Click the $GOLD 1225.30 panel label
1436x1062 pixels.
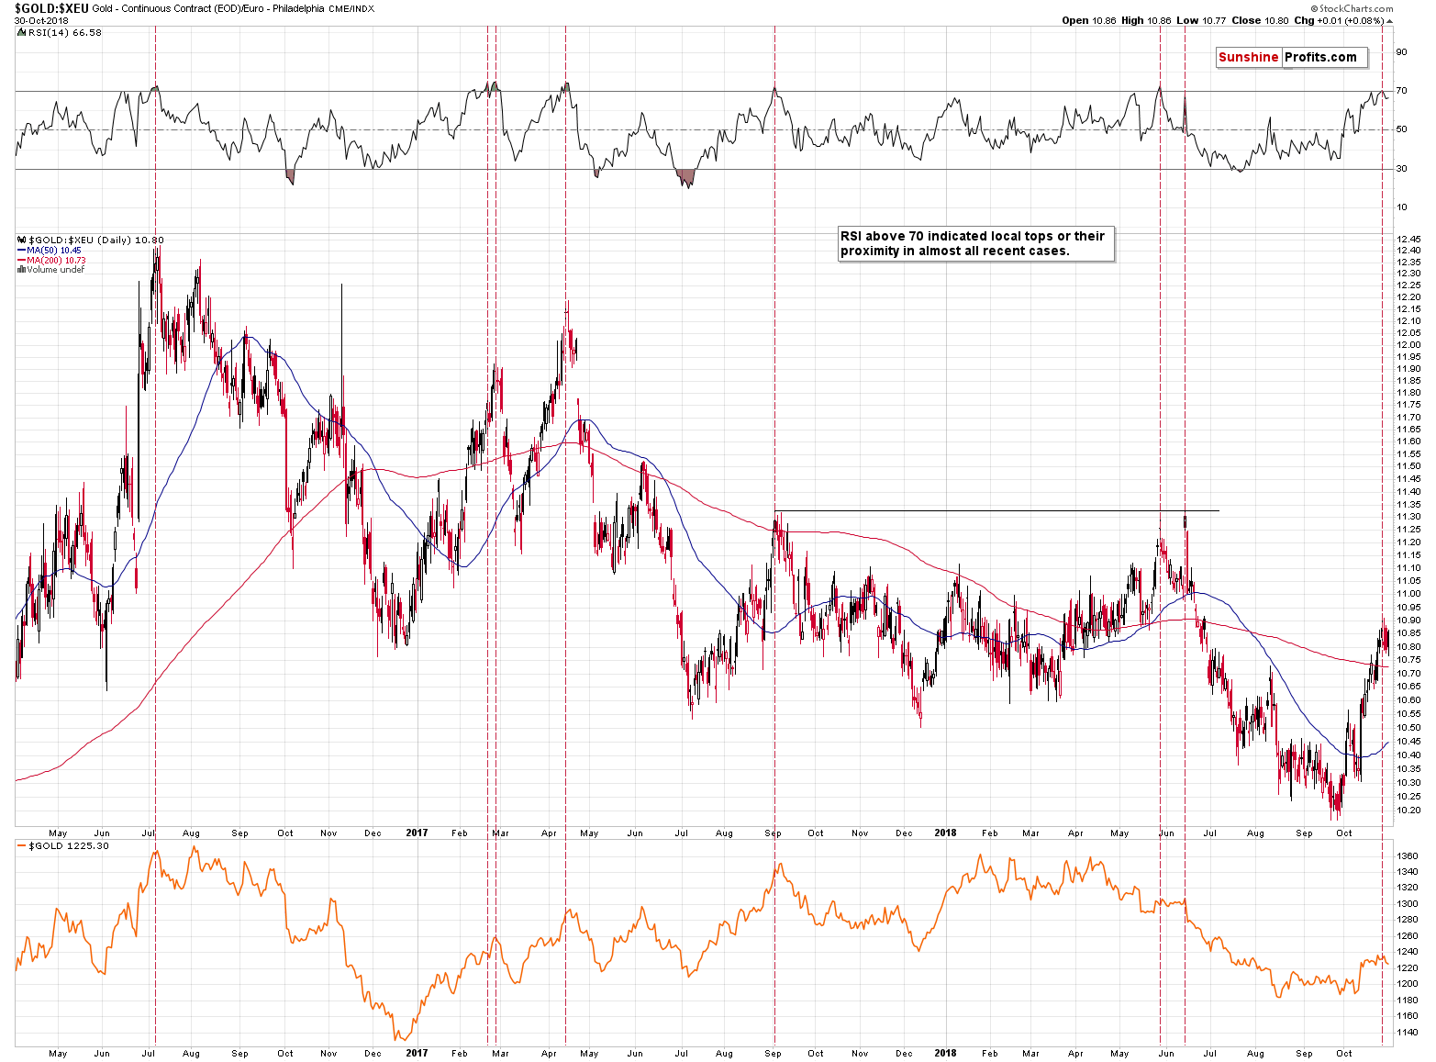[x=69, y=846]
